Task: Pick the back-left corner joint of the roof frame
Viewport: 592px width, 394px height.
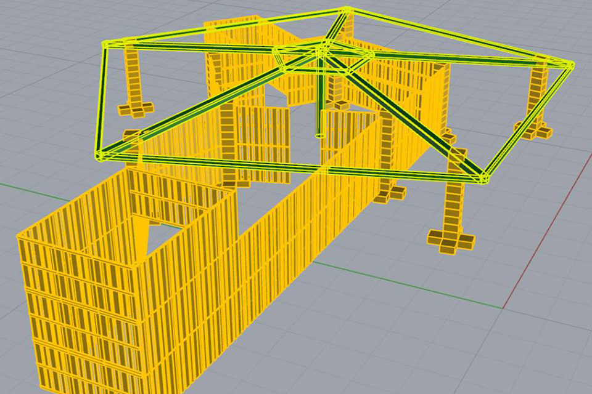Action: coord(106,45)
